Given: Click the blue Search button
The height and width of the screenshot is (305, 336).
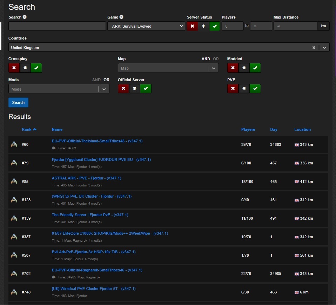Looking at the screenshot, I should (19, 102).
